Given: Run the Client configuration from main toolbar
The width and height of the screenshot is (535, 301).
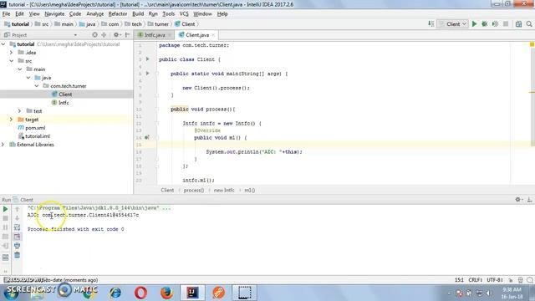Looking at the screenshot, I should (474, 24).
